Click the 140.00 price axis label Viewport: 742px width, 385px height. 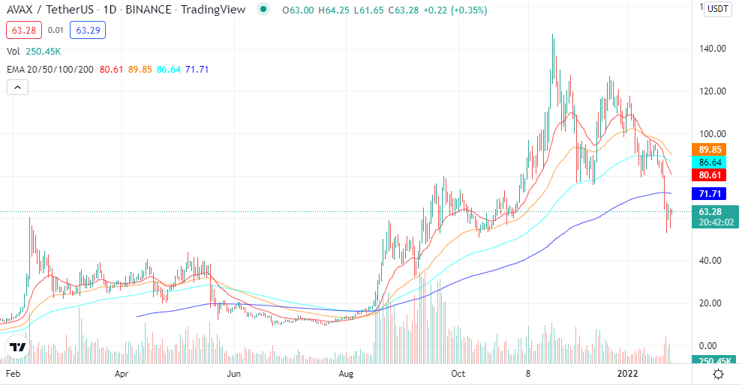coord(713,48)
